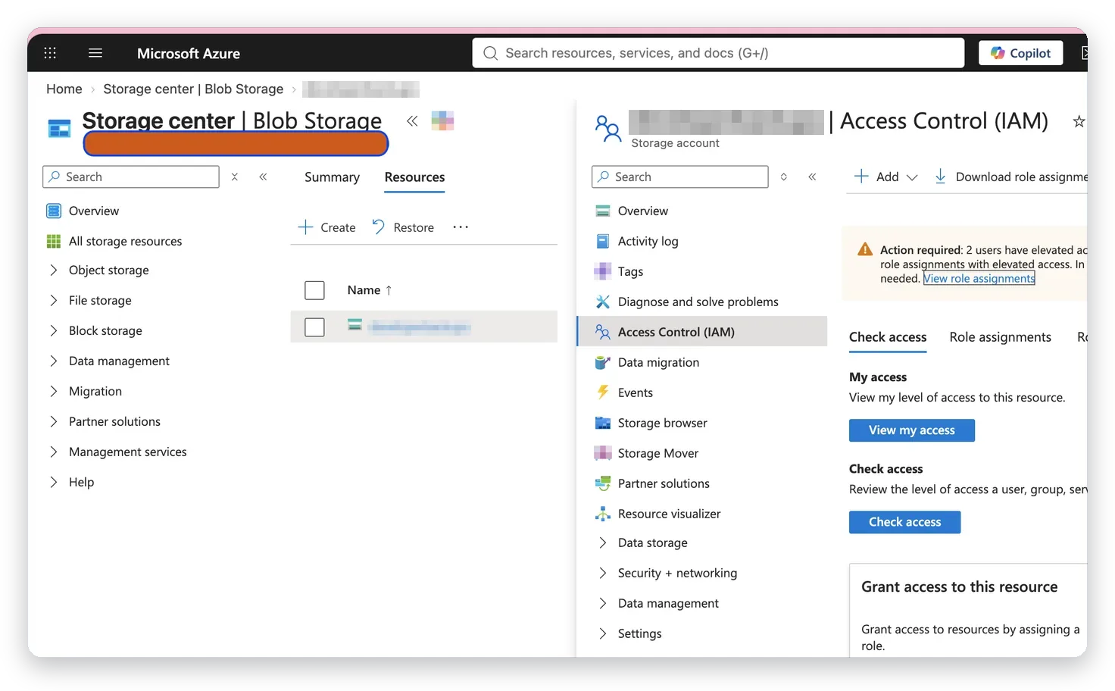Click the storage account row icon
This screenshot has height=691, width=1115.
coord(354,325)
